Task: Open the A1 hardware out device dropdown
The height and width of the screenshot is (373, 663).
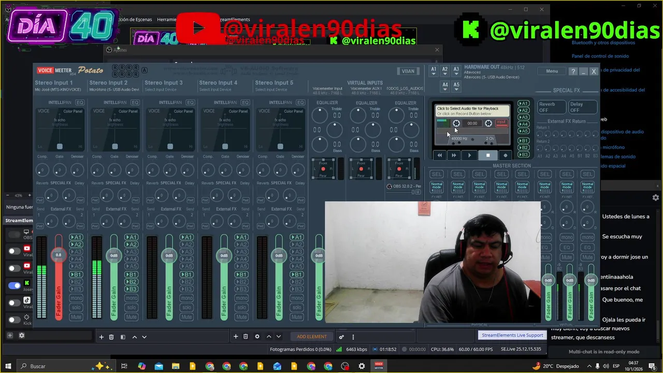Action: point(434,71)
